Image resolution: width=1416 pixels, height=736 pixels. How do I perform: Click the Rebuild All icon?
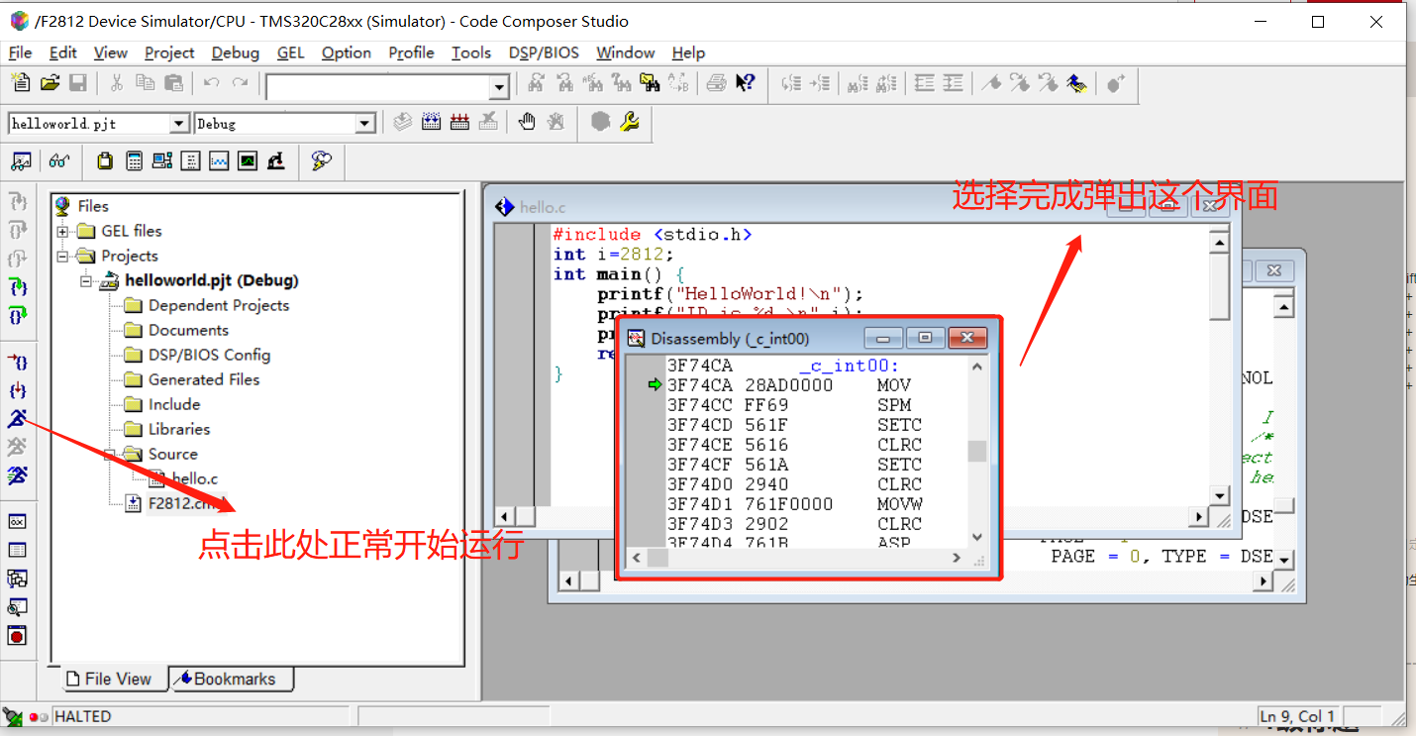[459, 122]
